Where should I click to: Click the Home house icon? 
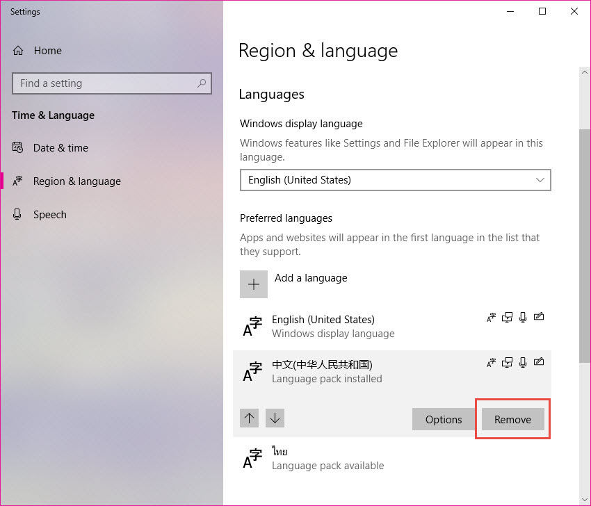pyautogui.click(x=18, y=51)
